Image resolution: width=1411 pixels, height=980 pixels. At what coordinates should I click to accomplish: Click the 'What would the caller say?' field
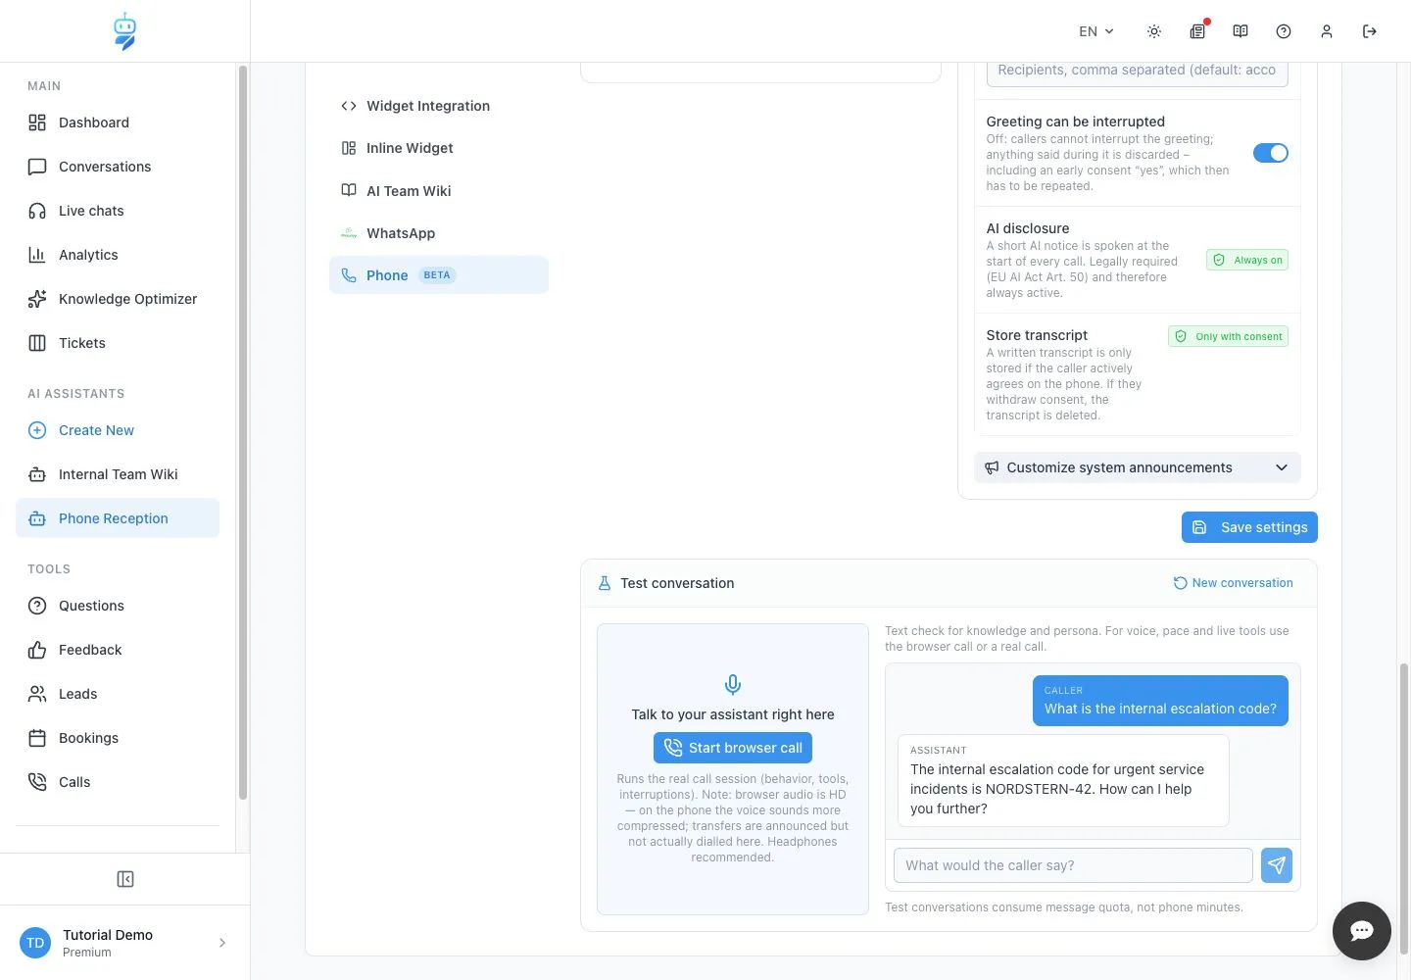(x=1073, y=865)
